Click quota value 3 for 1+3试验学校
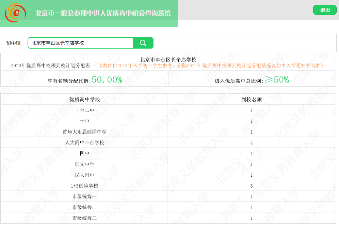This screenshot has width=339, height=227. point(252,186)
